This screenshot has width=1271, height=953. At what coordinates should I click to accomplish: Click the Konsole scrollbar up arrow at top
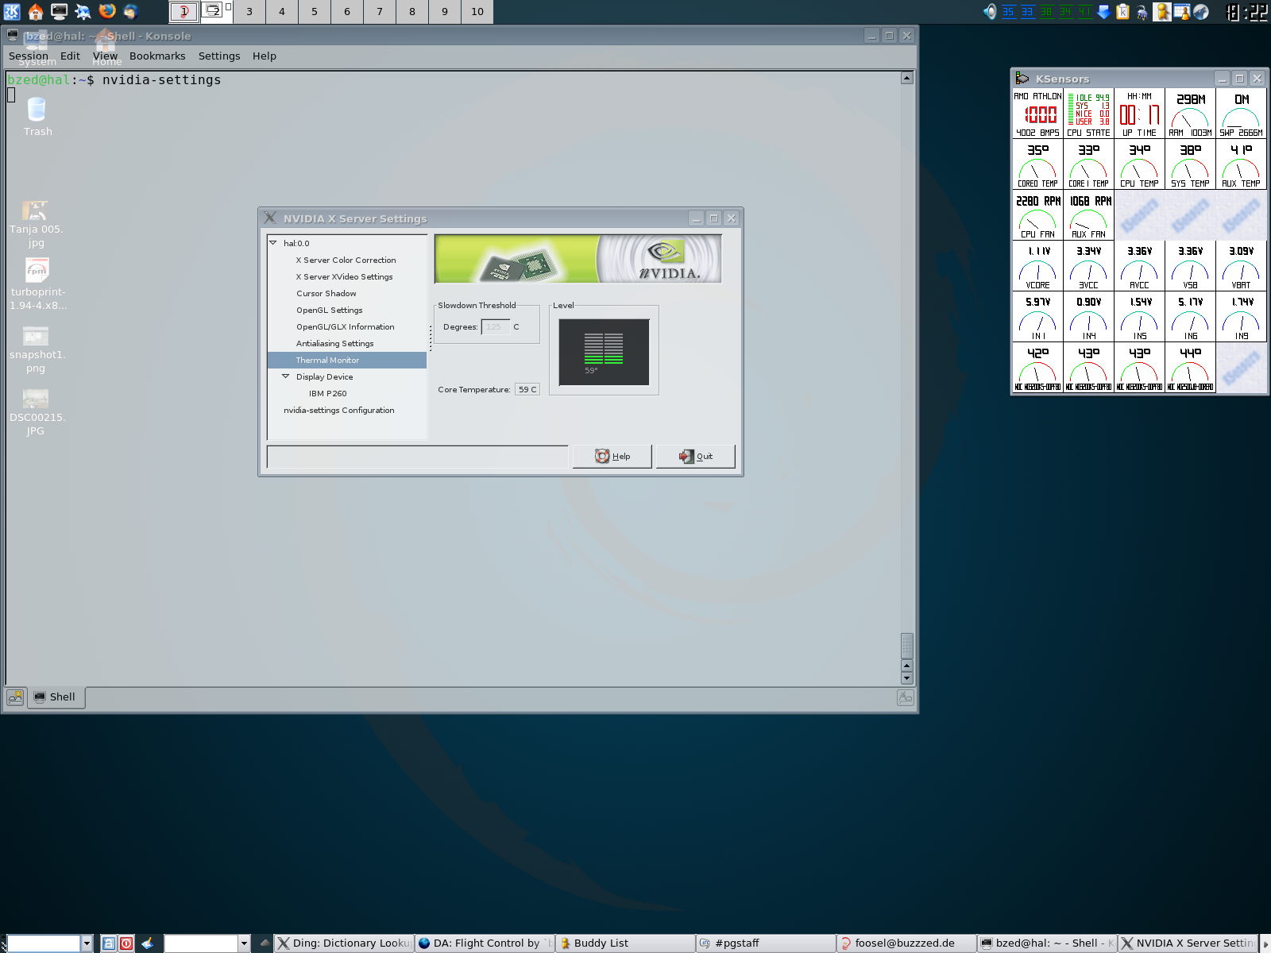coord(906,78)
